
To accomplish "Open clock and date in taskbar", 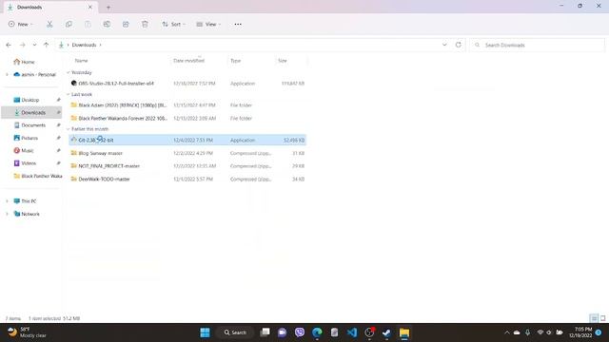I will tap(580, 332).
